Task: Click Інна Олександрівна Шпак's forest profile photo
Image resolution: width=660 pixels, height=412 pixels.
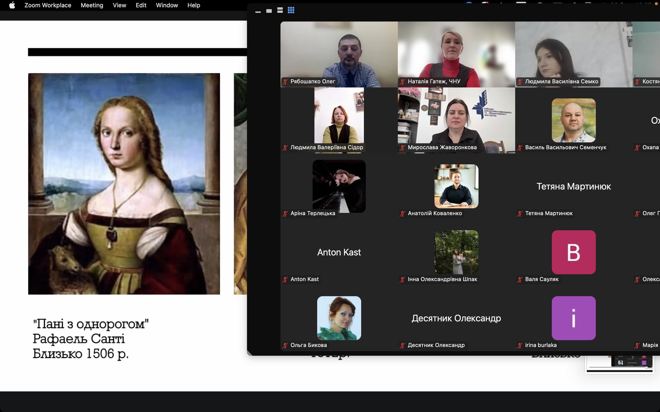Action: 456,252
